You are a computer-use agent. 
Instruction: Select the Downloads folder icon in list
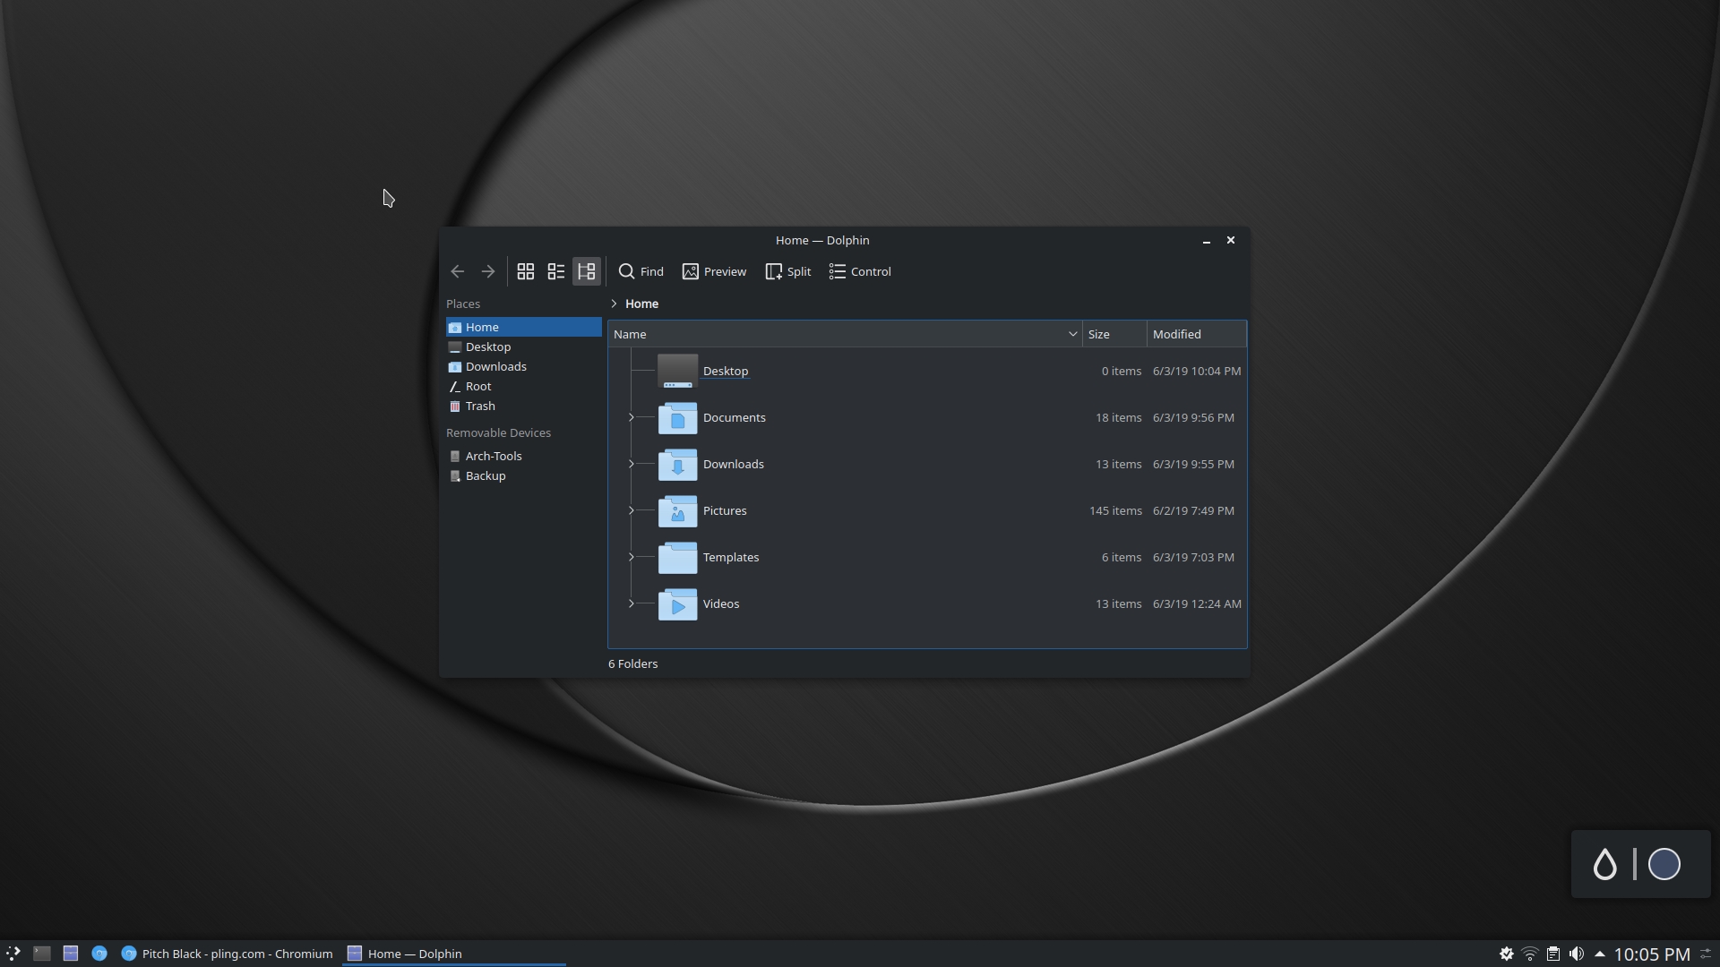678,464
